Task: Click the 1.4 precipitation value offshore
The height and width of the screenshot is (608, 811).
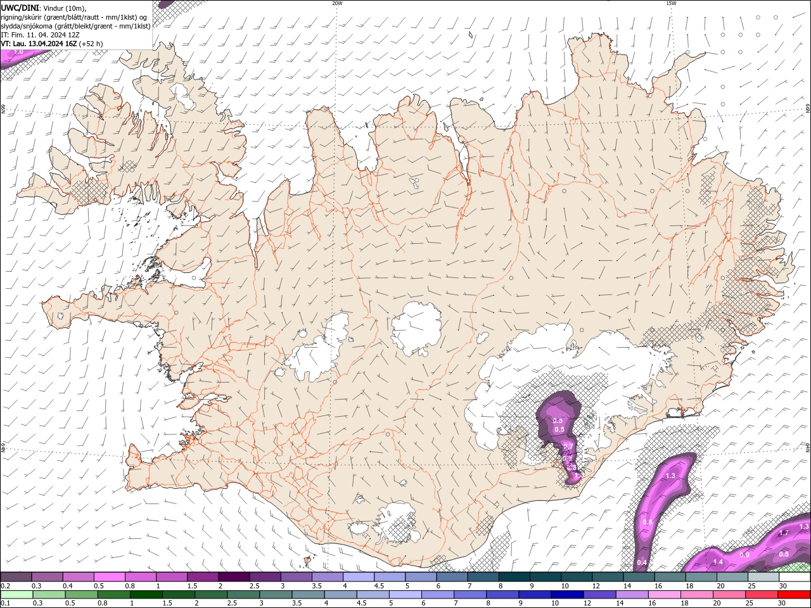Action: (718, 562)
